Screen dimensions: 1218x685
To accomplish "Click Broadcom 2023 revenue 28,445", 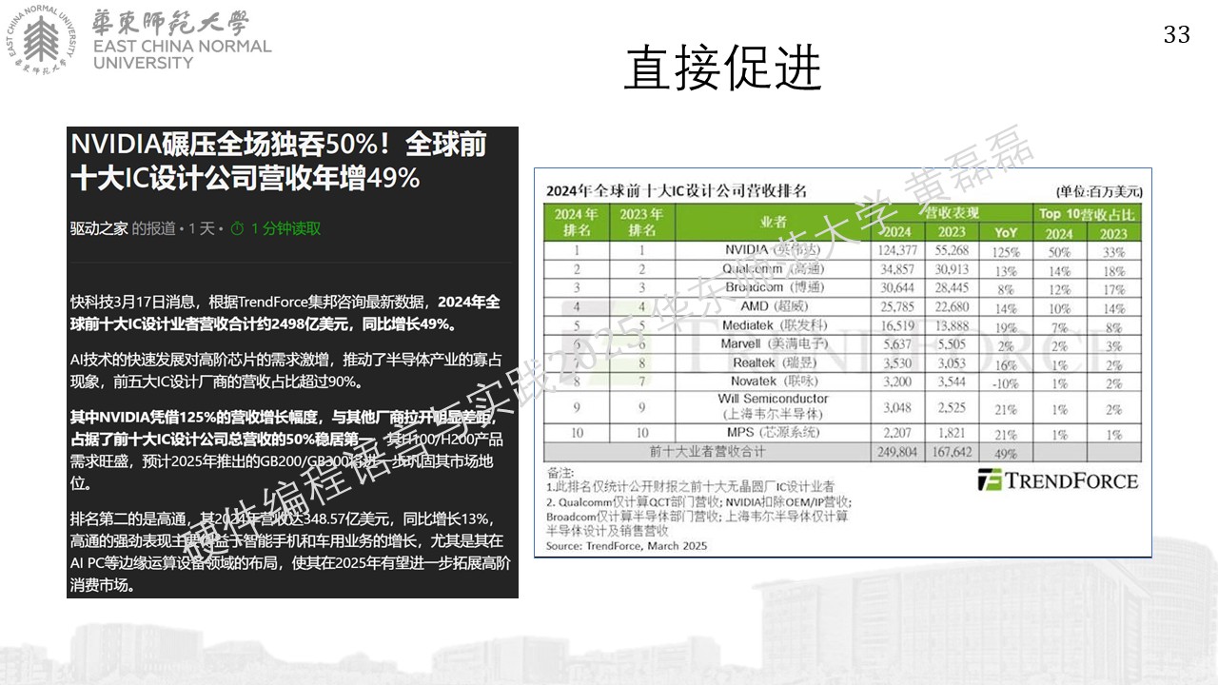I will coord(952,287).
